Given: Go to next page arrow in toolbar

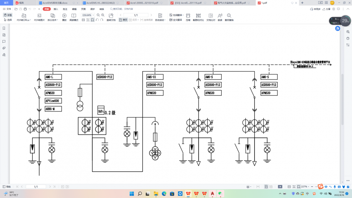Looking at the screenshot, I should (151, 15).
